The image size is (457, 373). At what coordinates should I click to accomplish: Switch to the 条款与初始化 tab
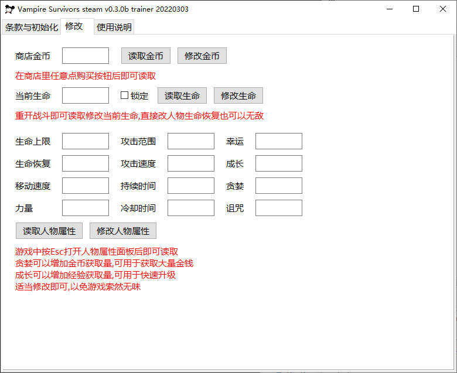[32, 28]
